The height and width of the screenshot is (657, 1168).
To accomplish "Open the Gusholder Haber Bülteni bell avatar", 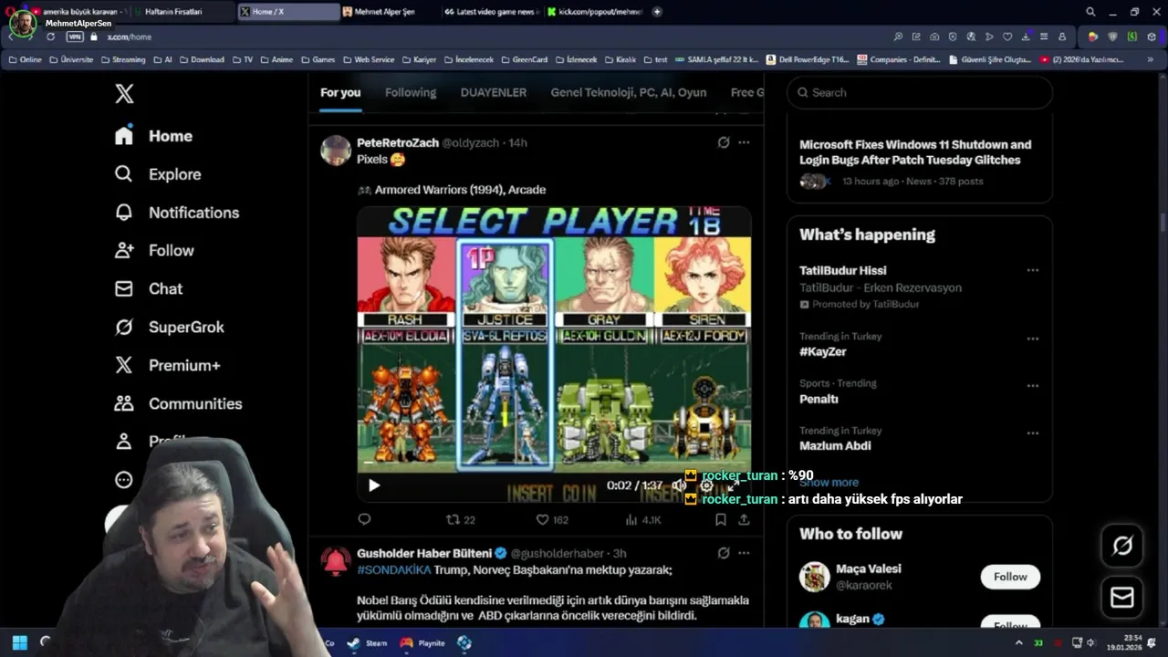I will tap(336, 561).
